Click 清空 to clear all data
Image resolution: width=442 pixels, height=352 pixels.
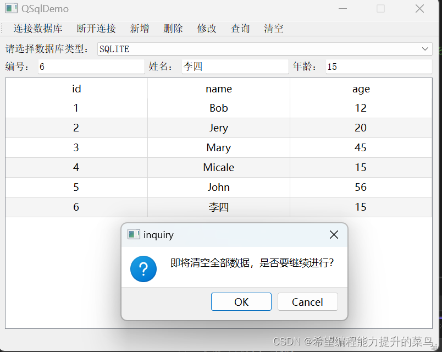point(273,28)
